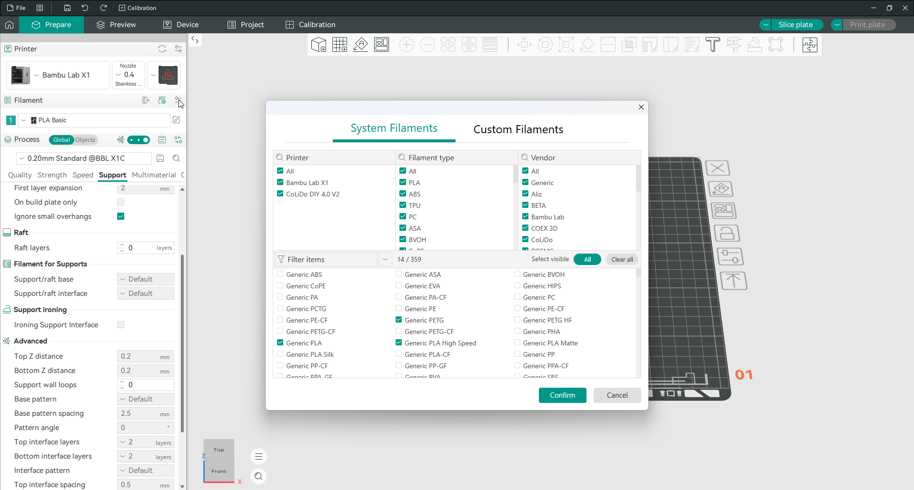Viewport: 914px width, 490px height.
Task: Open the Device tab
Action: pyautogui.click(x=181, y=25)
